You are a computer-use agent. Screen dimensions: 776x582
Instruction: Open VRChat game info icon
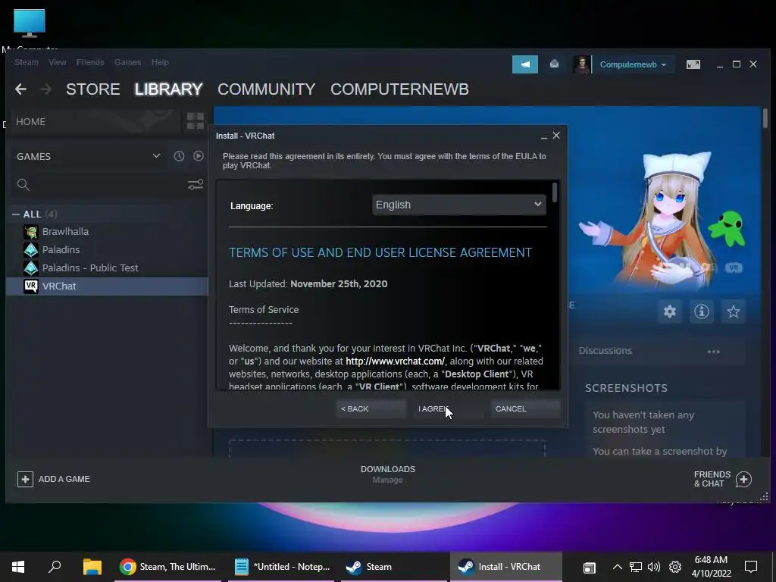coord(701,311)
